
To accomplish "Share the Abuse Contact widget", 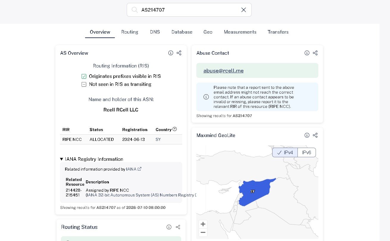I will point(315,53).
